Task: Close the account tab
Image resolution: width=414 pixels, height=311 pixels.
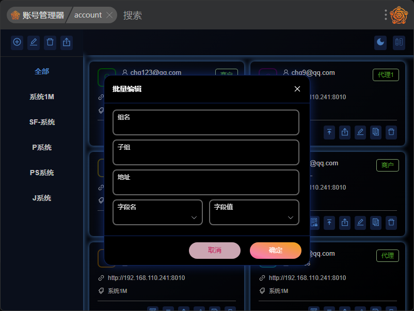Action: (x=109, y=15)
